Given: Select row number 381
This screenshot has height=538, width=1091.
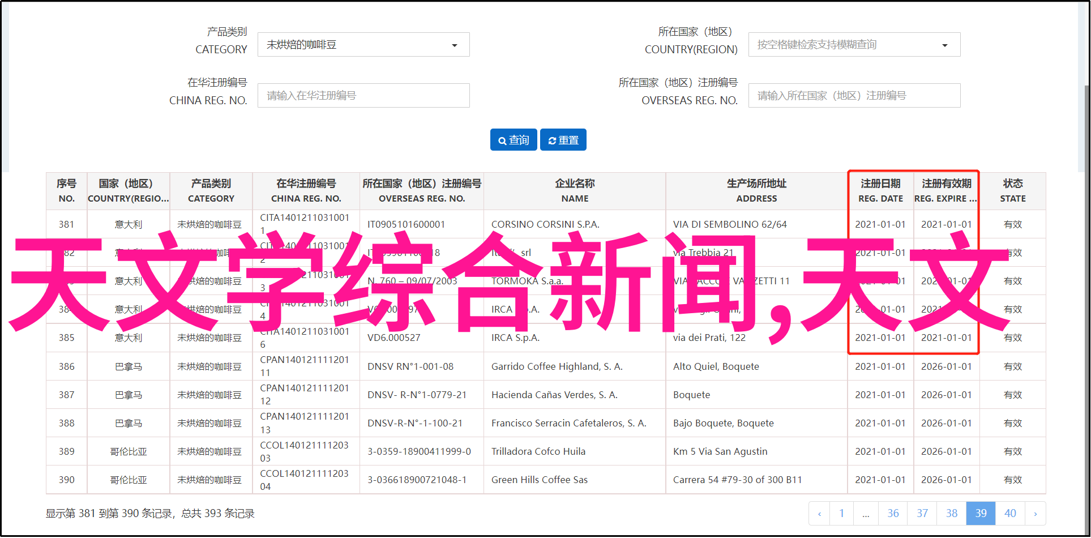Looking at the screenshot, I should pos(66,224).
